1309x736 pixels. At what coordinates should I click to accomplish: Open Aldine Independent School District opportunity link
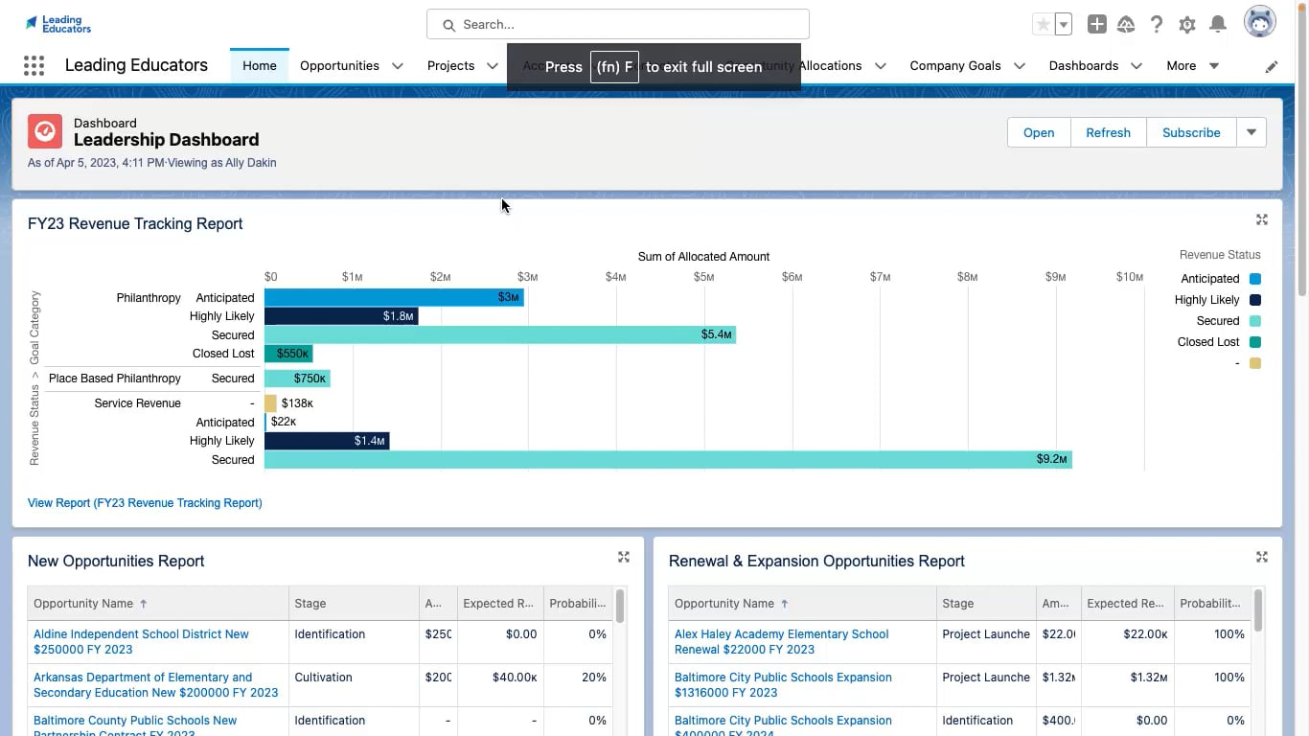141,641
